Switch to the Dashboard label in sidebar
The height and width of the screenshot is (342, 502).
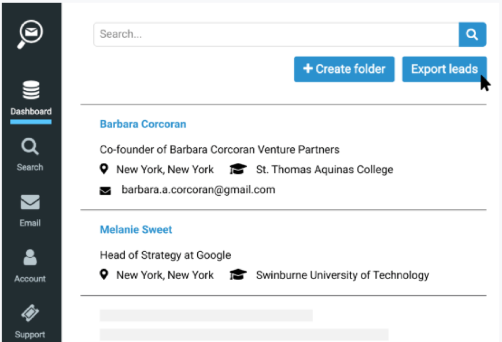click(x=31, y=111)
